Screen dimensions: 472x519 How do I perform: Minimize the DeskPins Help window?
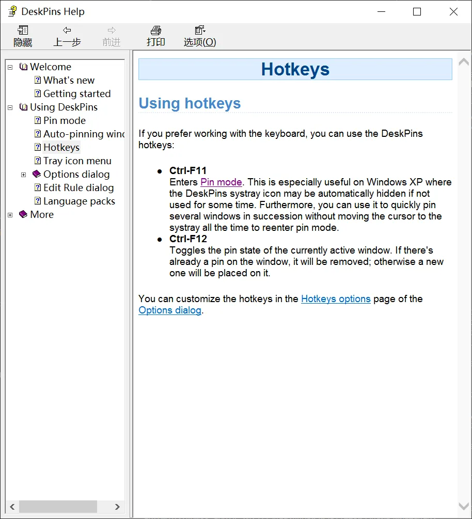381,11
